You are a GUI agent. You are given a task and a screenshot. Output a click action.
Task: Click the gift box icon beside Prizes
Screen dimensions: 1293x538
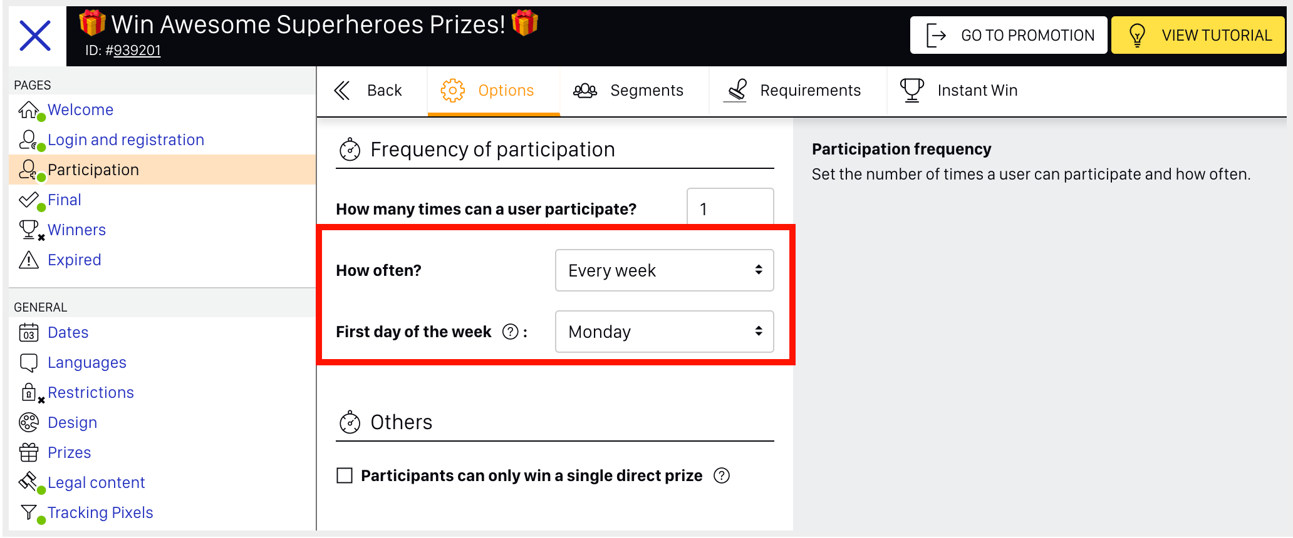pyautogui.click(x=29, y=452)
